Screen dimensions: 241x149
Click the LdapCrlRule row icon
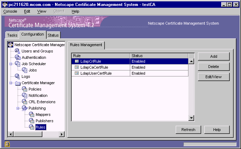click(x=77, y=61)
